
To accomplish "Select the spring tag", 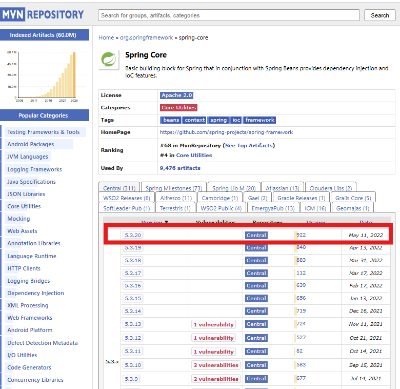I will click(x=218, y=120).
